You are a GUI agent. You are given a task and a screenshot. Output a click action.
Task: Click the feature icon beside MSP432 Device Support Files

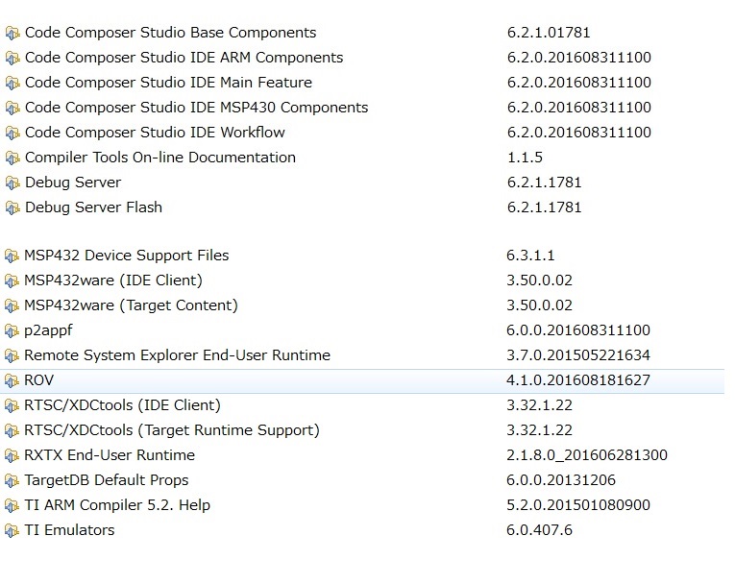coord(12,256)
